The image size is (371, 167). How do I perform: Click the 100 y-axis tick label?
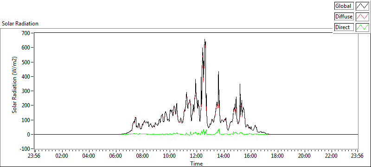[26, 120]
